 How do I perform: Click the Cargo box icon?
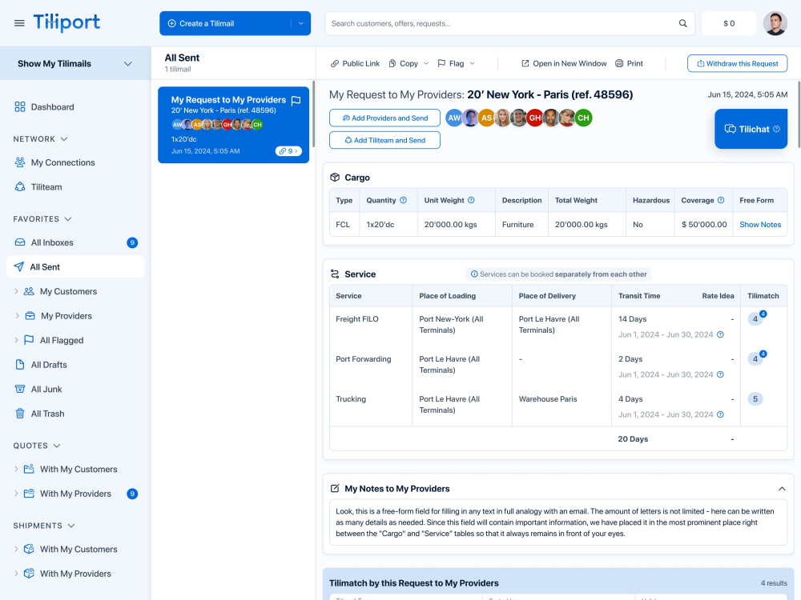(335, 177)
